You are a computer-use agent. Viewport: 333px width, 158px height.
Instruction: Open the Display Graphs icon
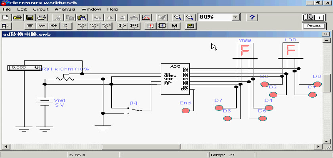coord(146,17)
